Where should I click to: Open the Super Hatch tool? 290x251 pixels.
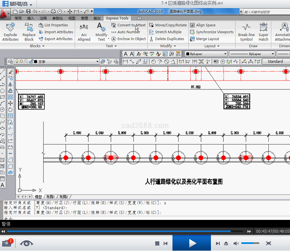263,32
